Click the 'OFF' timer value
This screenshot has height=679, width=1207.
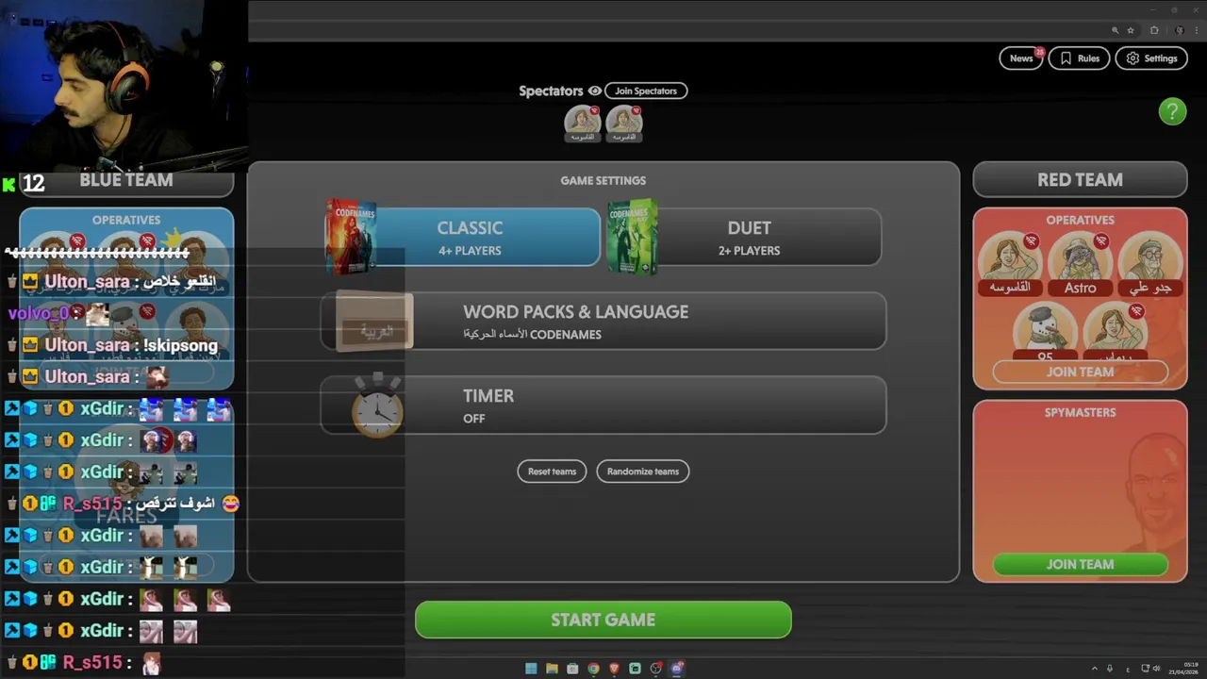(474, 419)
